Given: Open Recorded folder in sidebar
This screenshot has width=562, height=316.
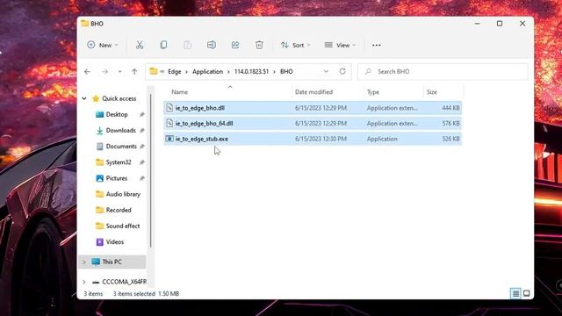Looking at the screenshot, I should pyautogui.click(x=119, y=210).
